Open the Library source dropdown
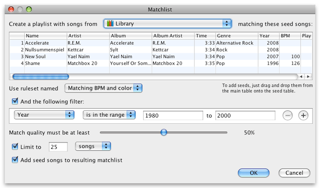Screen dimensions: 320x188 coord(168,24)
